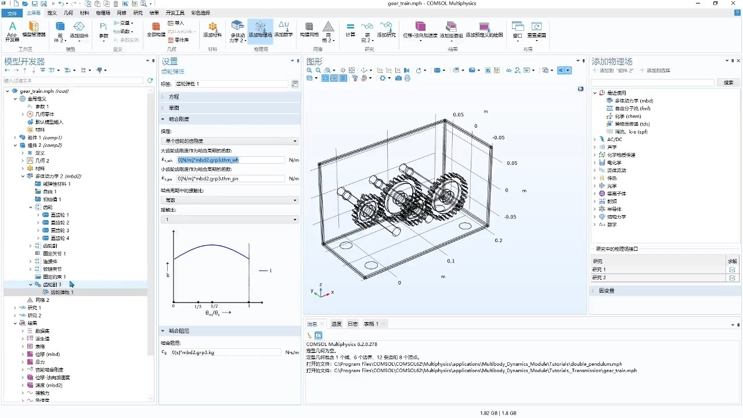Click 全部构建 geometry icon

coord(156,30)
